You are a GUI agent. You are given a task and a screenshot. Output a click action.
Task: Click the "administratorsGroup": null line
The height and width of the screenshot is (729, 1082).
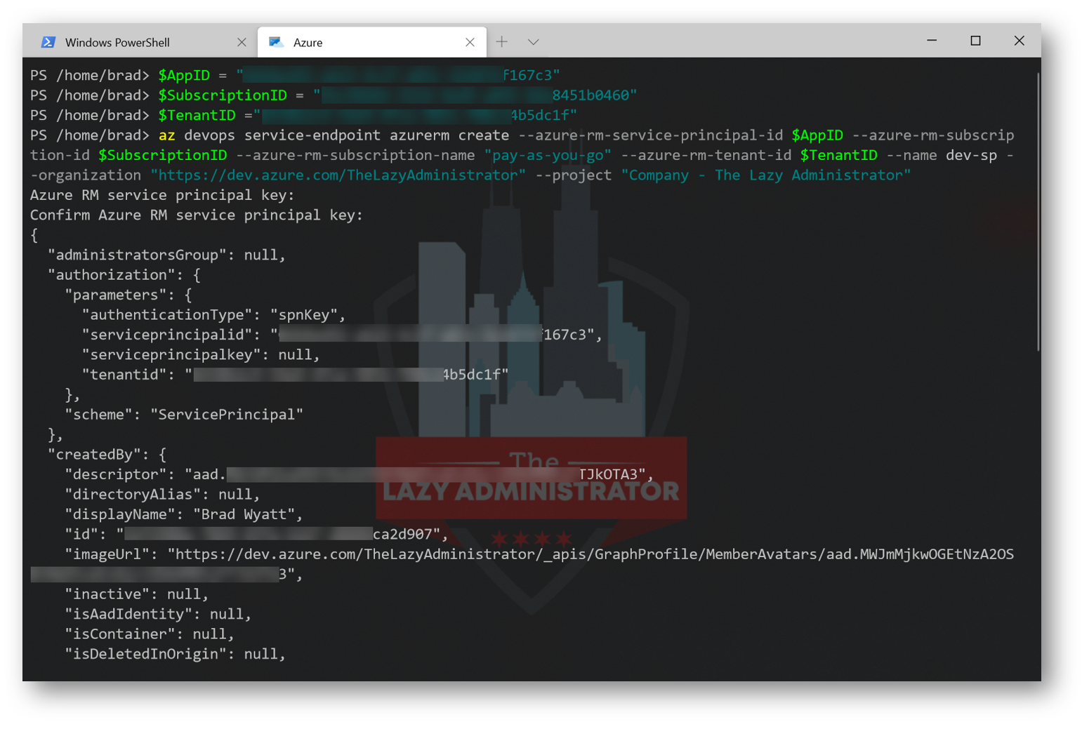(166, 255)
